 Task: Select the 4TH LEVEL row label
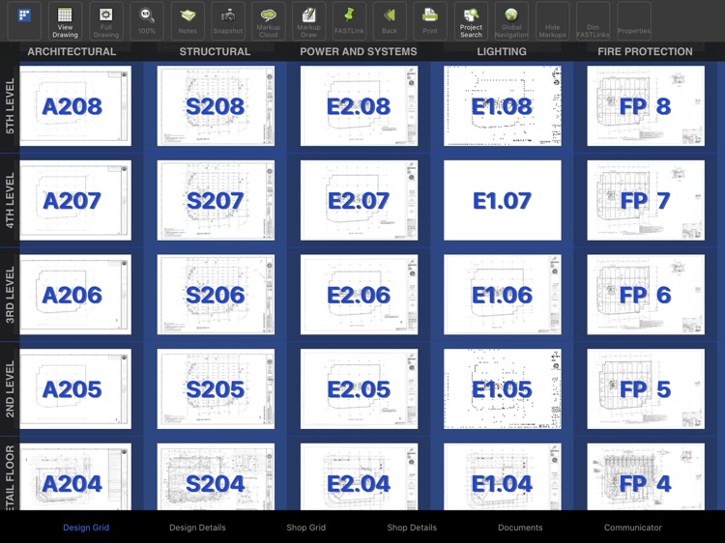coord(10,200)
